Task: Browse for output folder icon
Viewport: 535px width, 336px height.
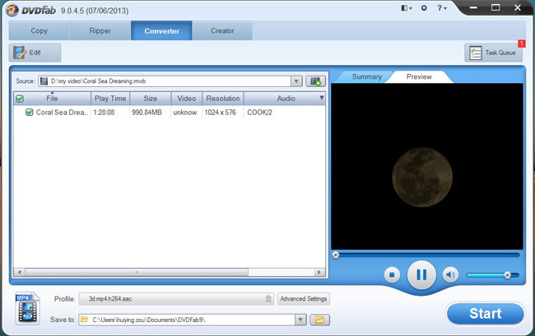Action: pos(319,320)
